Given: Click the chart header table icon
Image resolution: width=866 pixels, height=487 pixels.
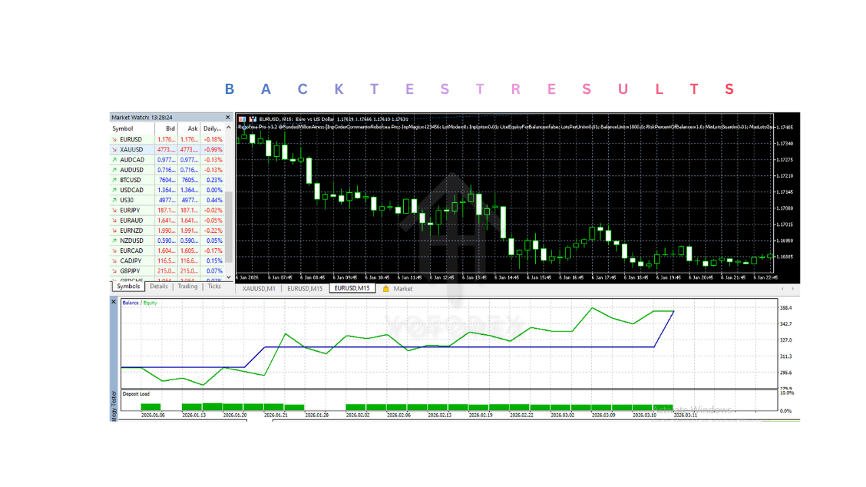Looking at the screenshot, I should coord(242,119).
